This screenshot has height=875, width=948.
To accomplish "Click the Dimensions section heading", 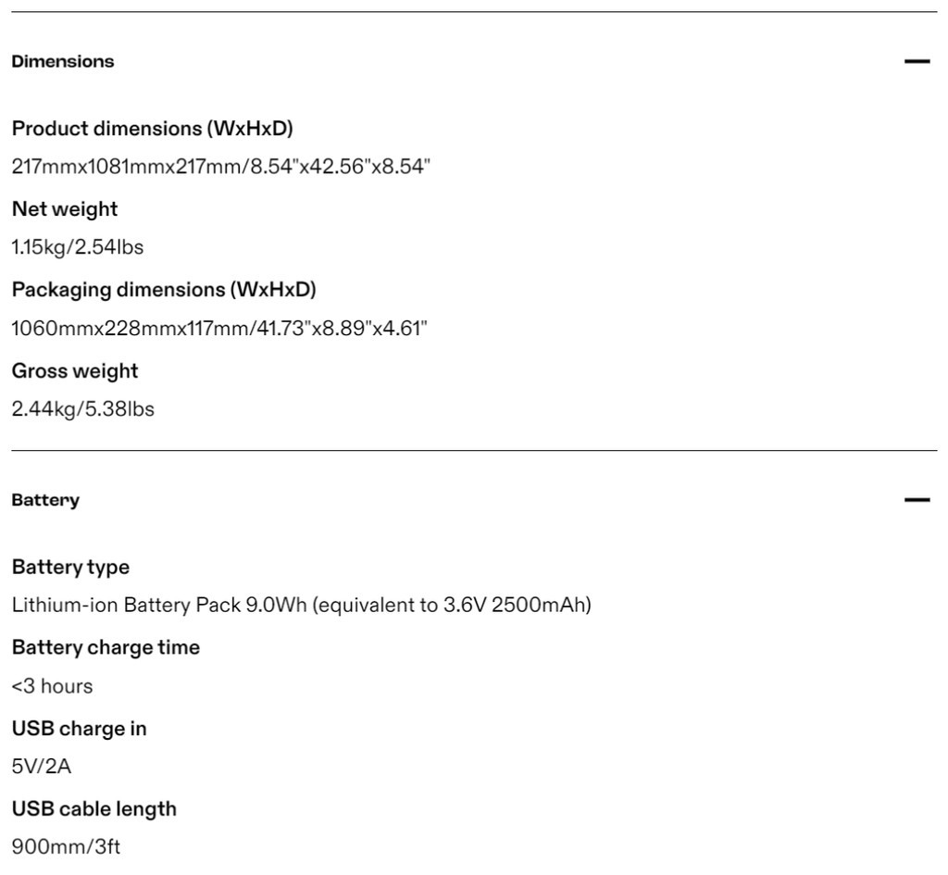I will point(63,62).
